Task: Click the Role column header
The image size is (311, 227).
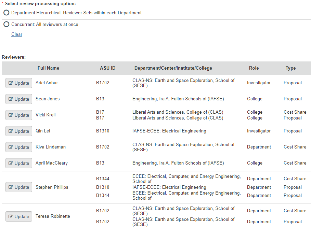Action: 254,68
